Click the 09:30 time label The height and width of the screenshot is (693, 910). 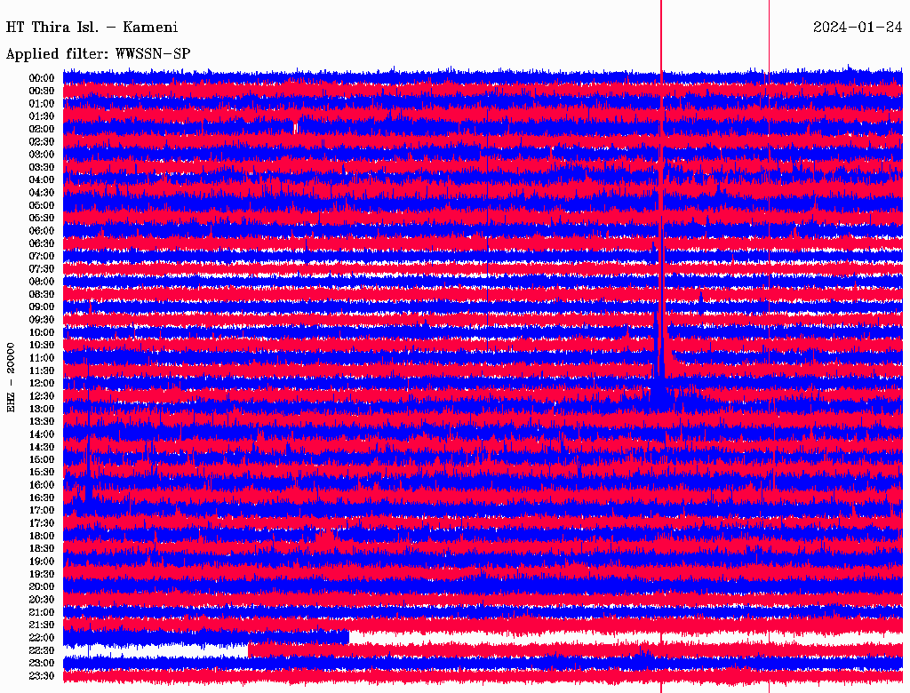click(42, 320)
